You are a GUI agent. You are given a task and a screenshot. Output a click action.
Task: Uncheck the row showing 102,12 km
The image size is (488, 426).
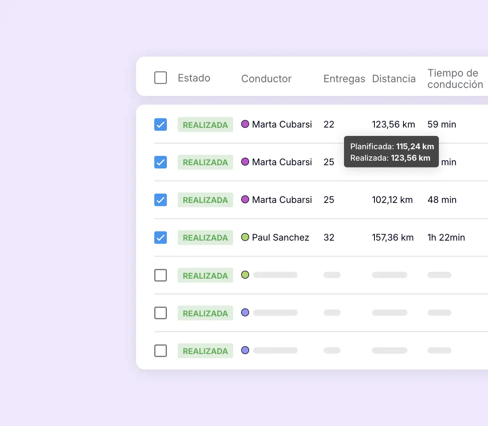160,200
